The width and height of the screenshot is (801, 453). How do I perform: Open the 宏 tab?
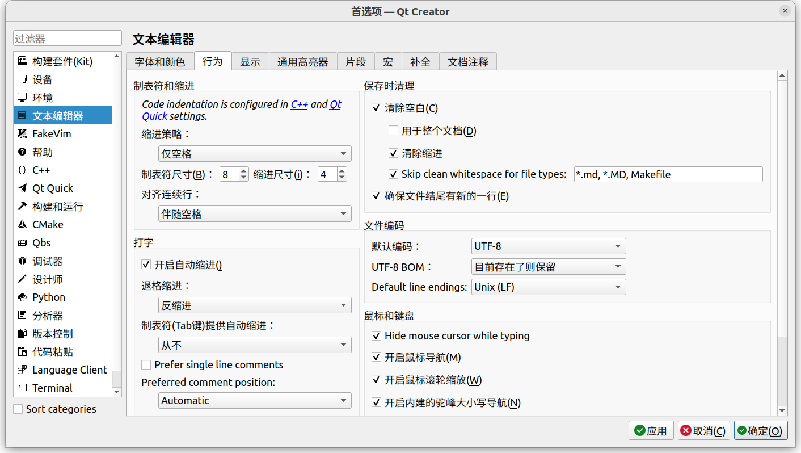pyautogui.click(x=388, y=62)
